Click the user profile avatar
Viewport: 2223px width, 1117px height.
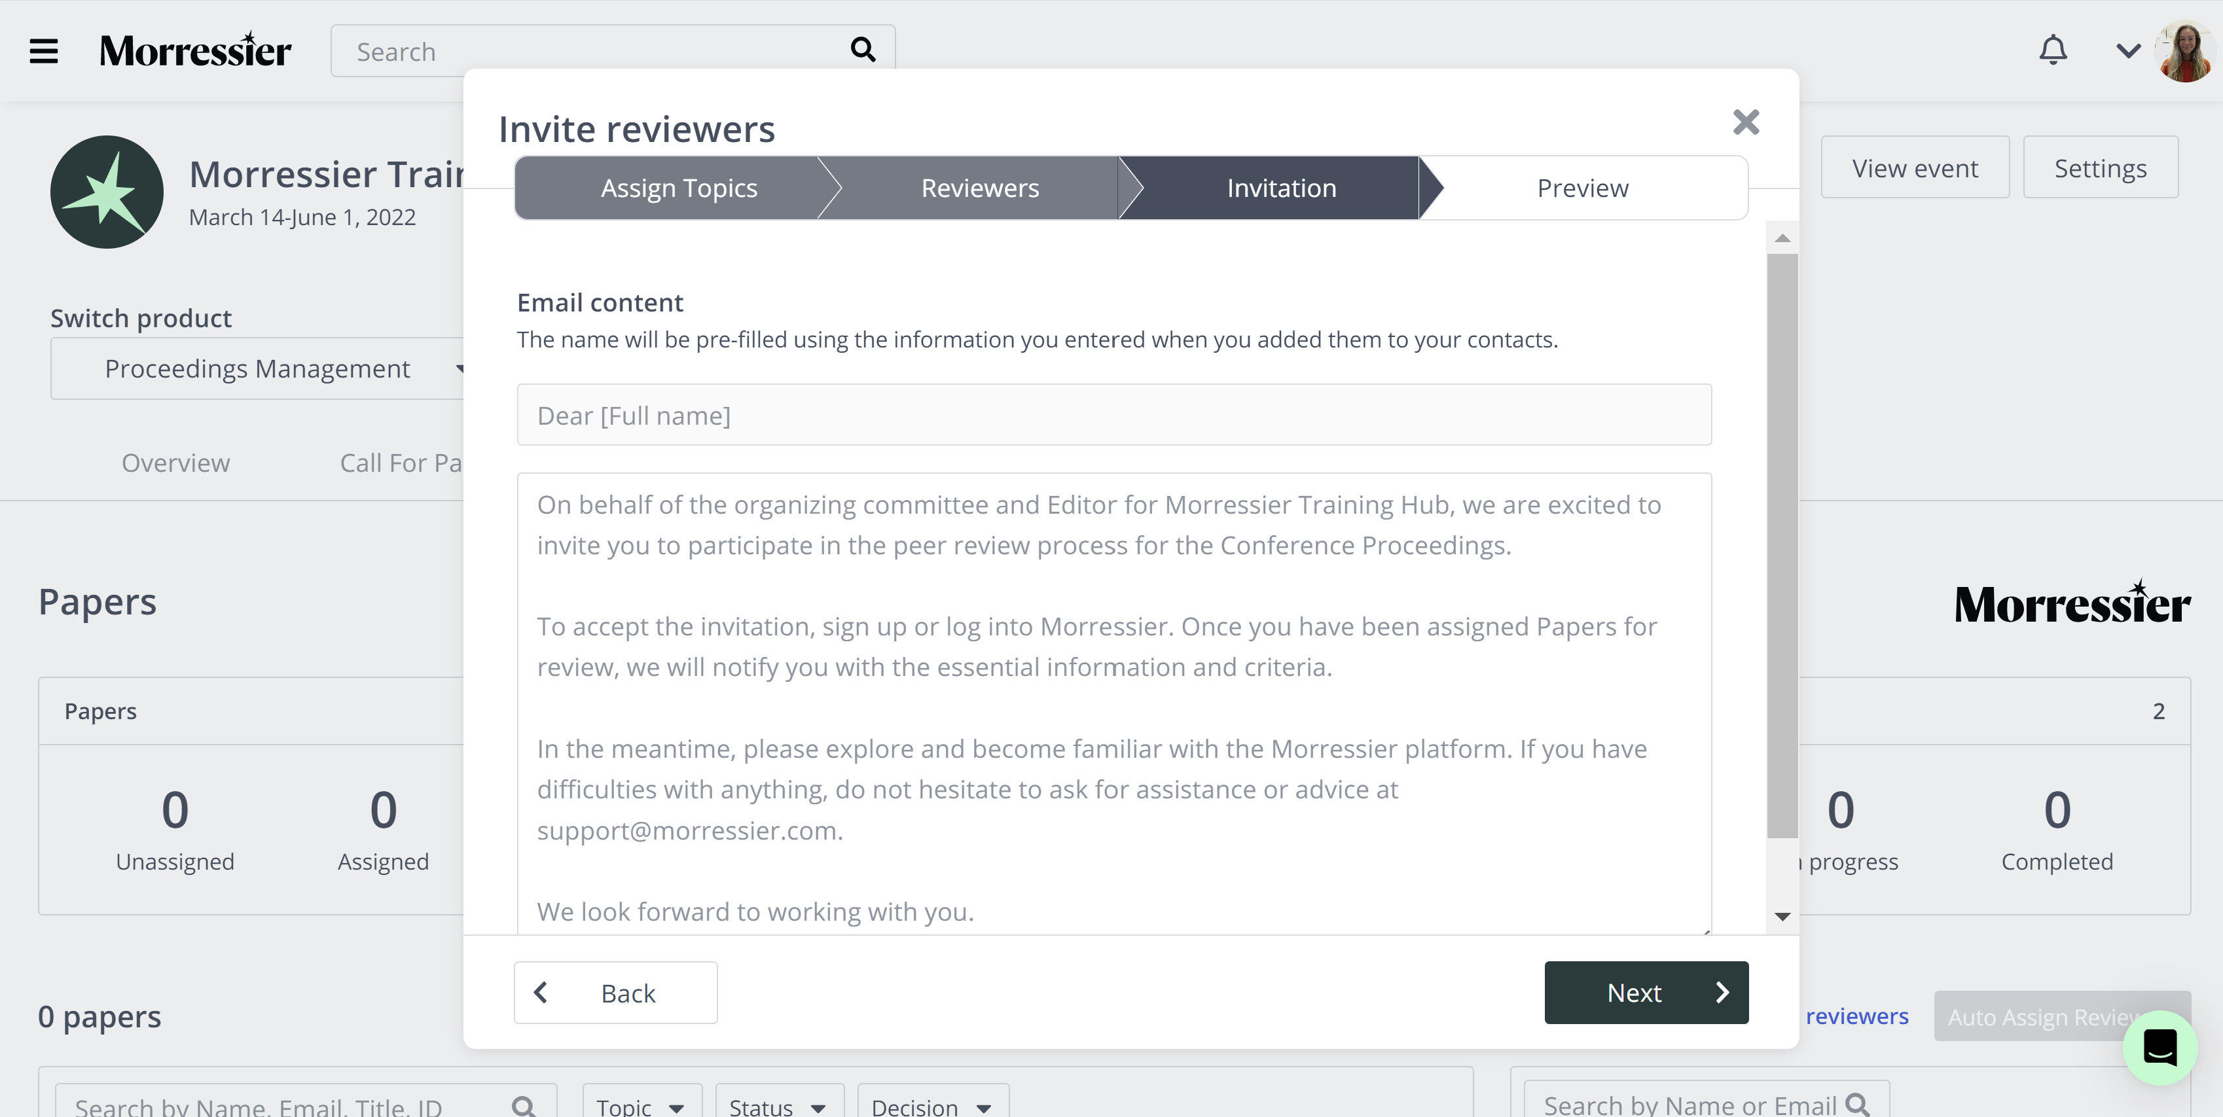pyautogui.click(x=2184, y=51)
